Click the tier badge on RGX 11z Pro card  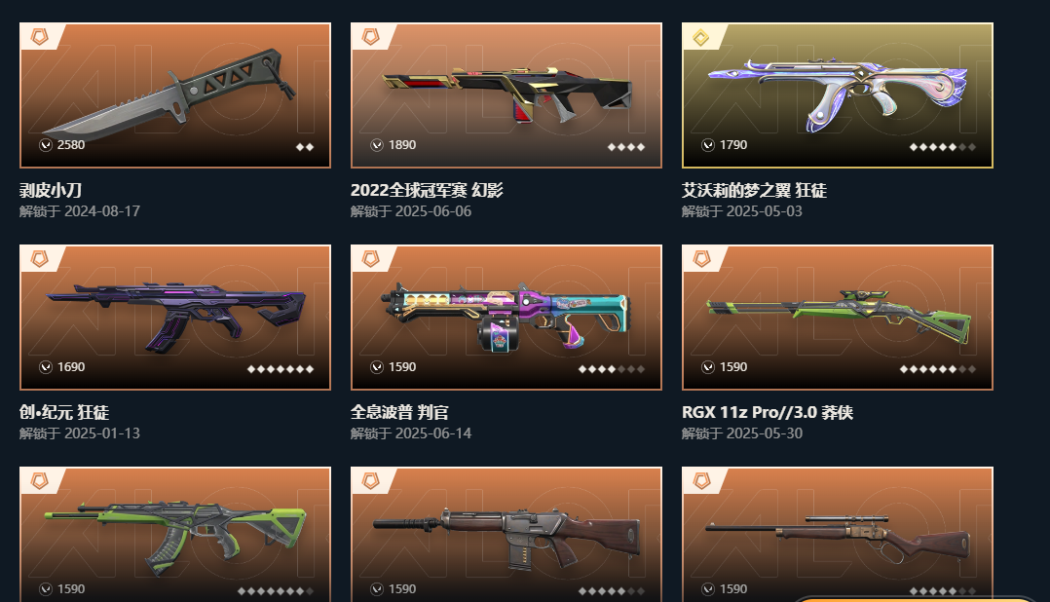[701, 258]
